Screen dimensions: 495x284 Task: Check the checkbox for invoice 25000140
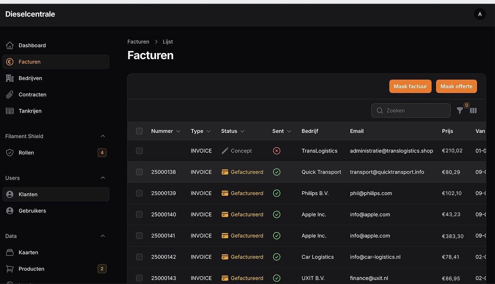(x=139, y=214)
